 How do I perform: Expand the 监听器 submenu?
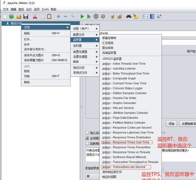(x=85, y=40)
